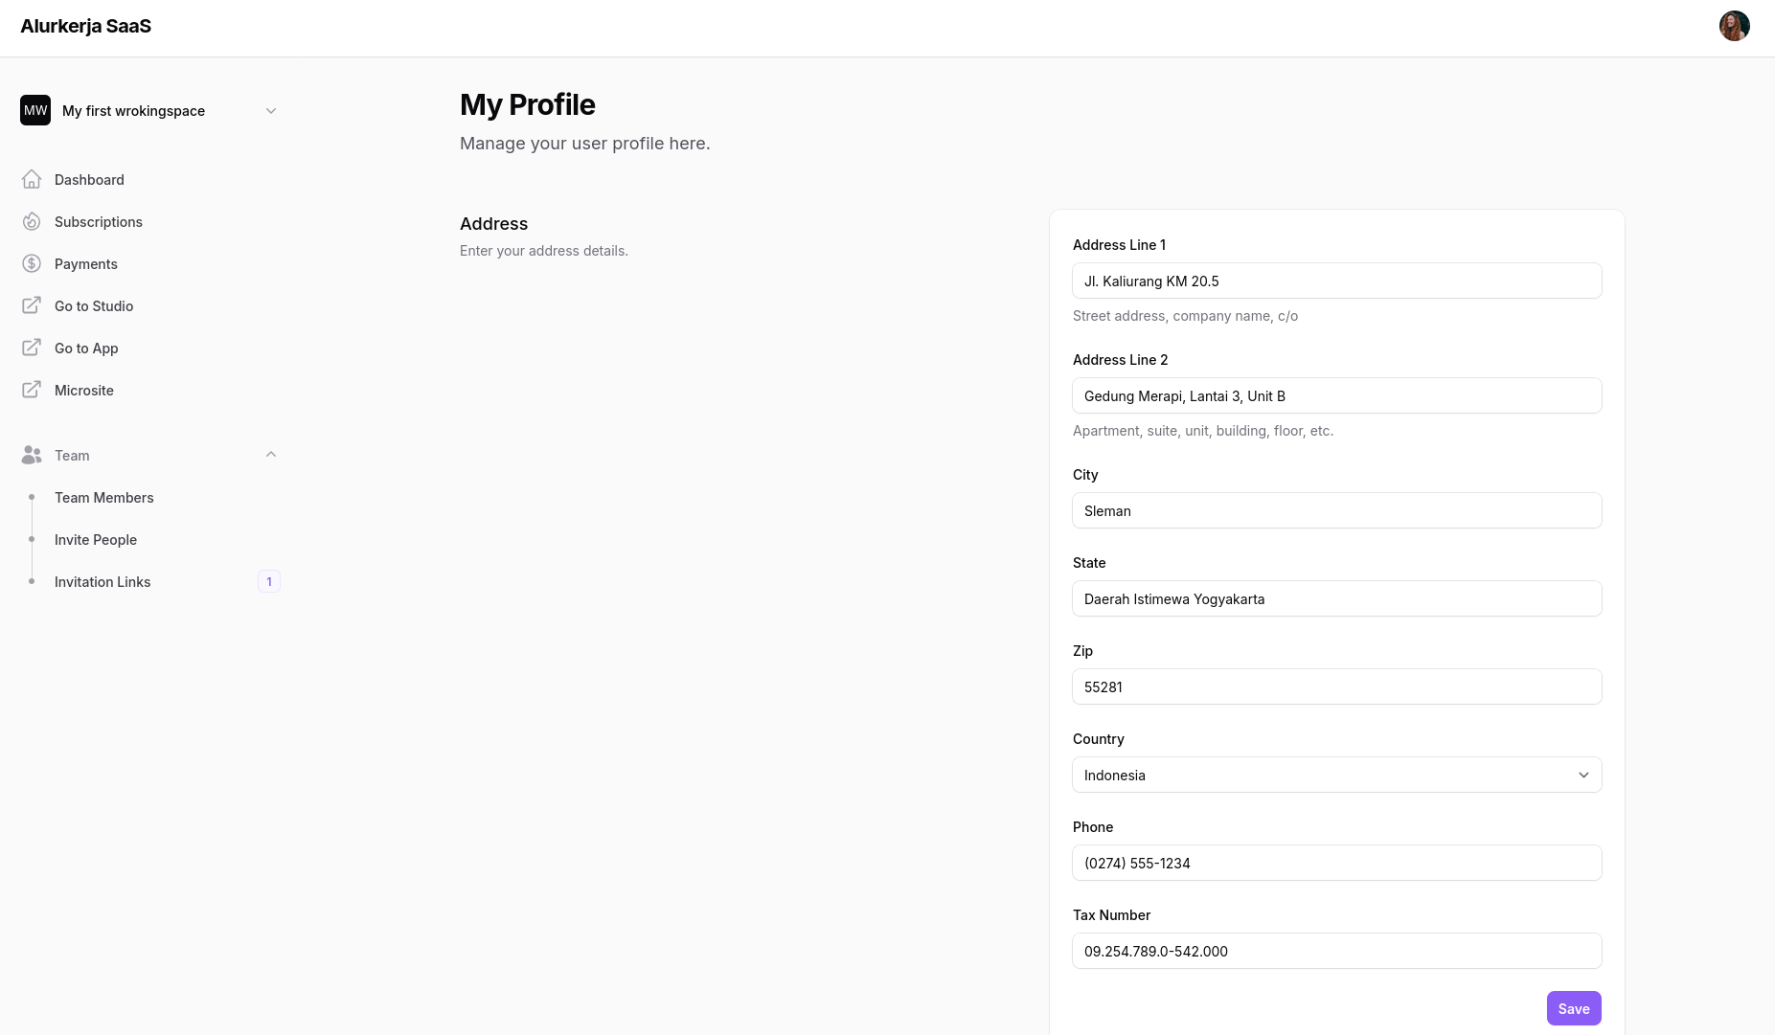Click the Team people icon

click(32, 456)
